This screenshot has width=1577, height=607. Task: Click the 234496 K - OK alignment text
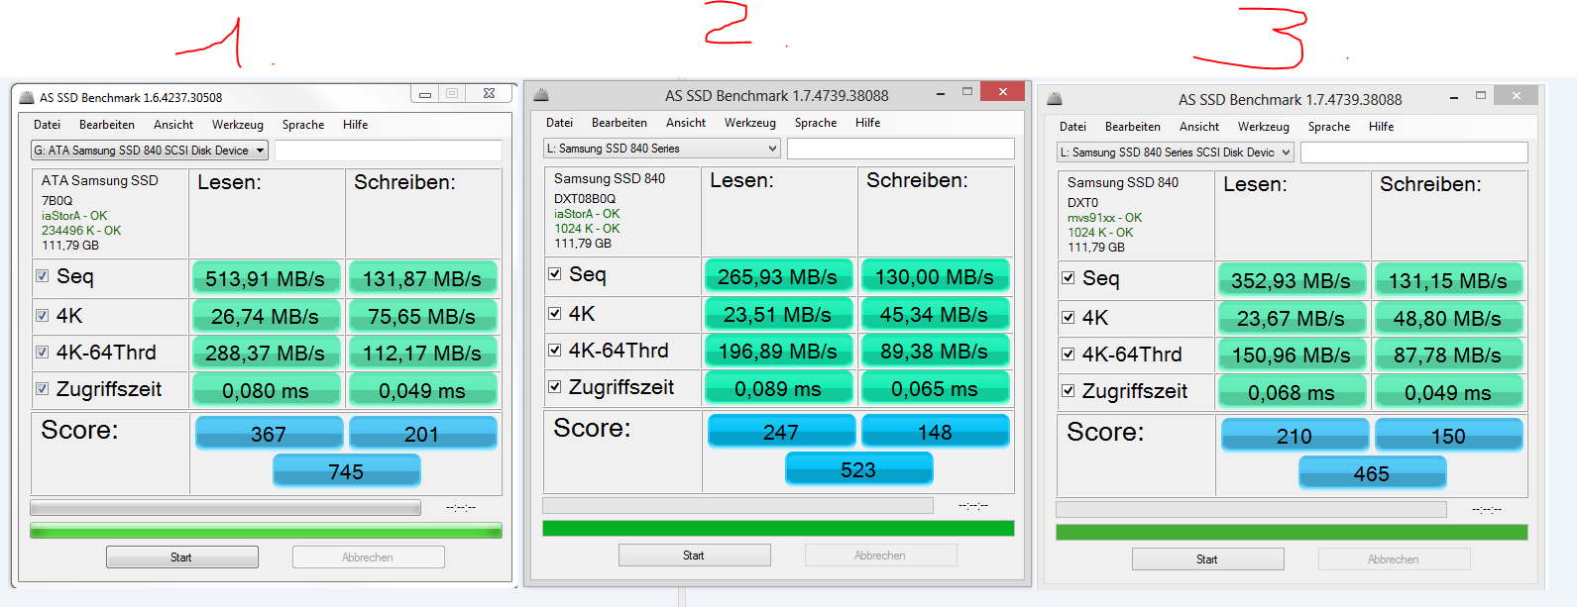(81, 231)
